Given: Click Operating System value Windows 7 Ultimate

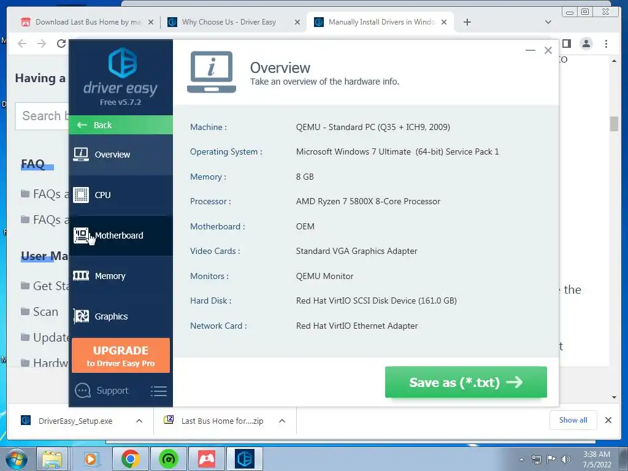Looking at the screenshot, I should [397, 152].
